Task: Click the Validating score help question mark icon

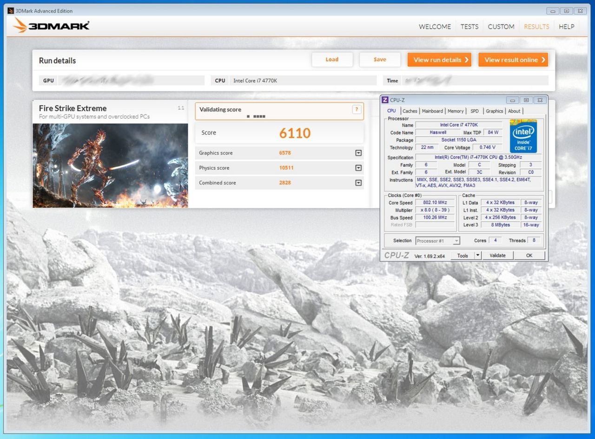Action: 357,110
